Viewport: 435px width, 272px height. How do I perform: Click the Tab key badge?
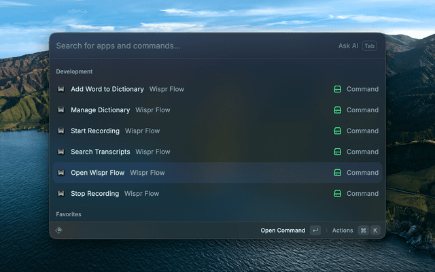369,46
